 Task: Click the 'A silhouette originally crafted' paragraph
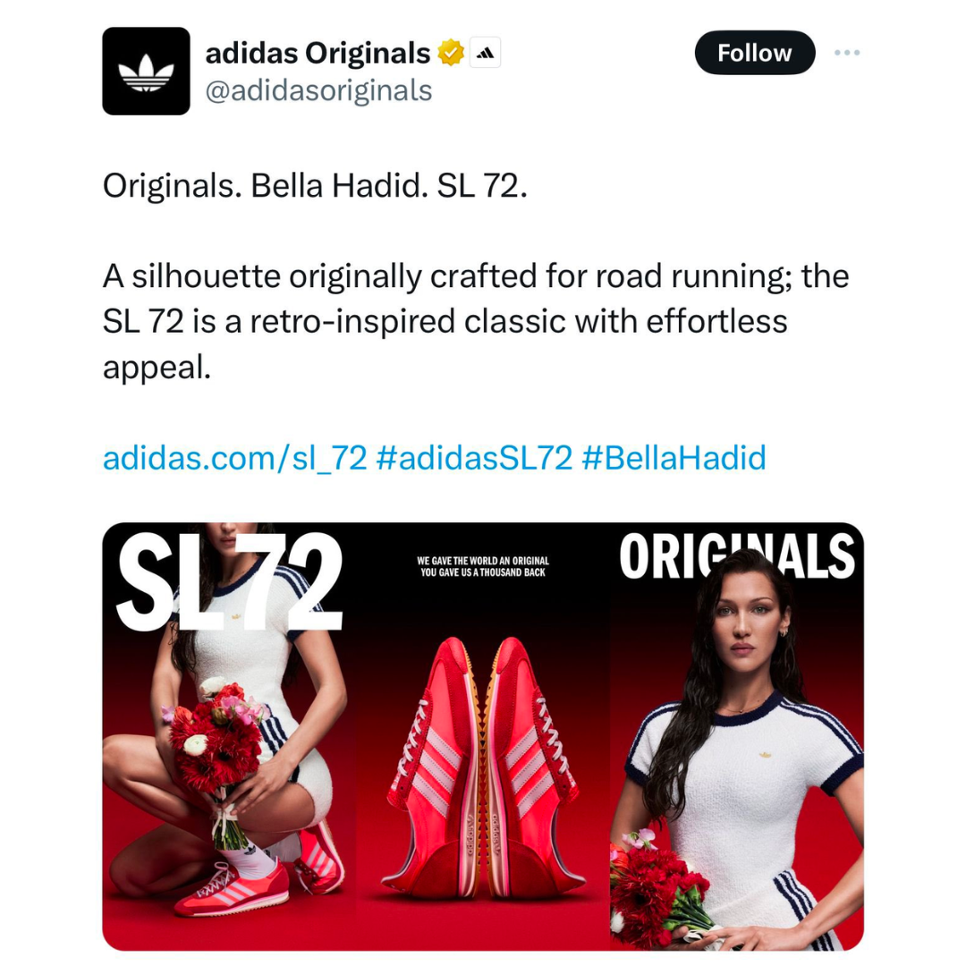476,322
